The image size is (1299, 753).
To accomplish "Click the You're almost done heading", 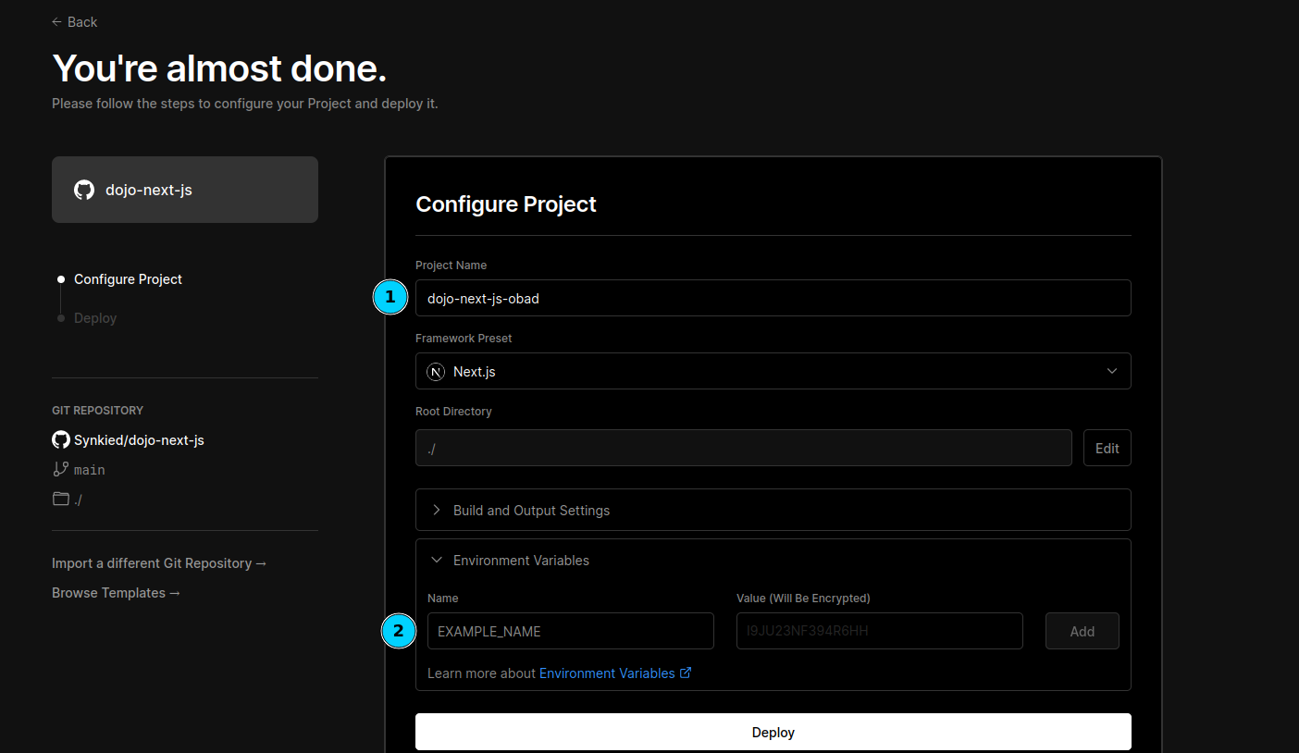I will 219,68.
